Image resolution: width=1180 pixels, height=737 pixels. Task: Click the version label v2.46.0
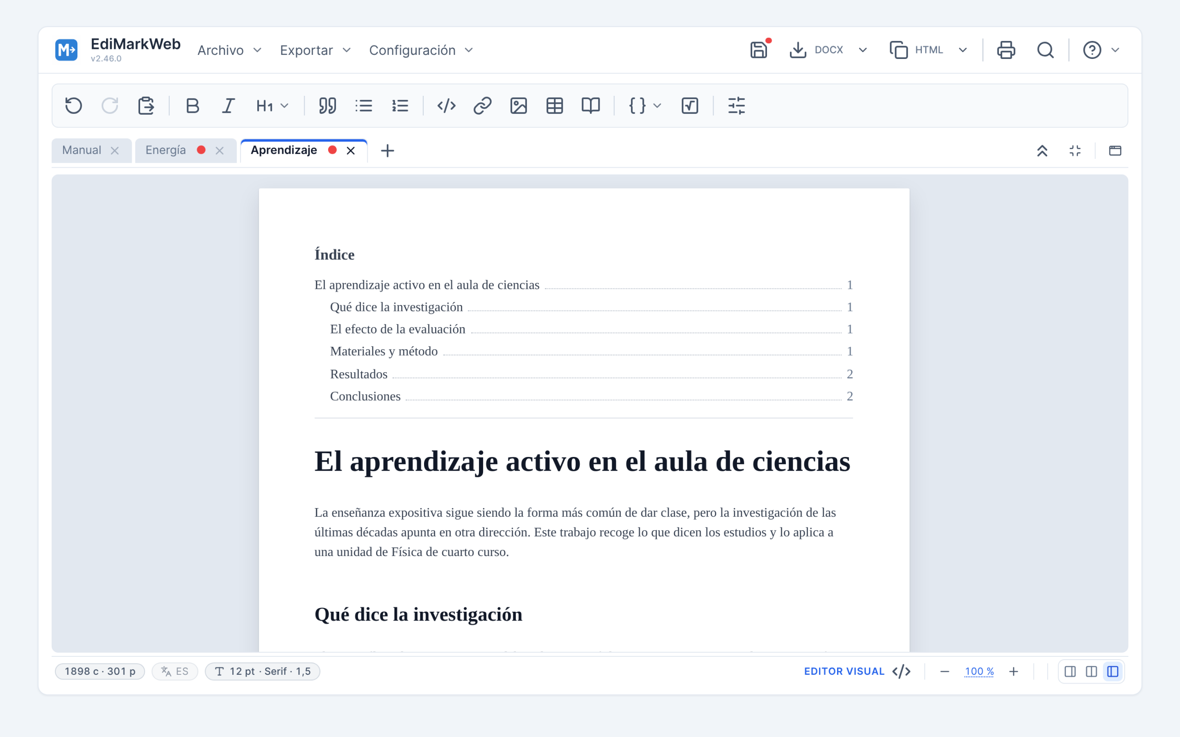tap(106, 58)
